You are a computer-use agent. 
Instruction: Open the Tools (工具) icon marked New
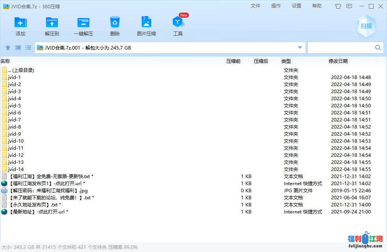click(x=178, y=23)
